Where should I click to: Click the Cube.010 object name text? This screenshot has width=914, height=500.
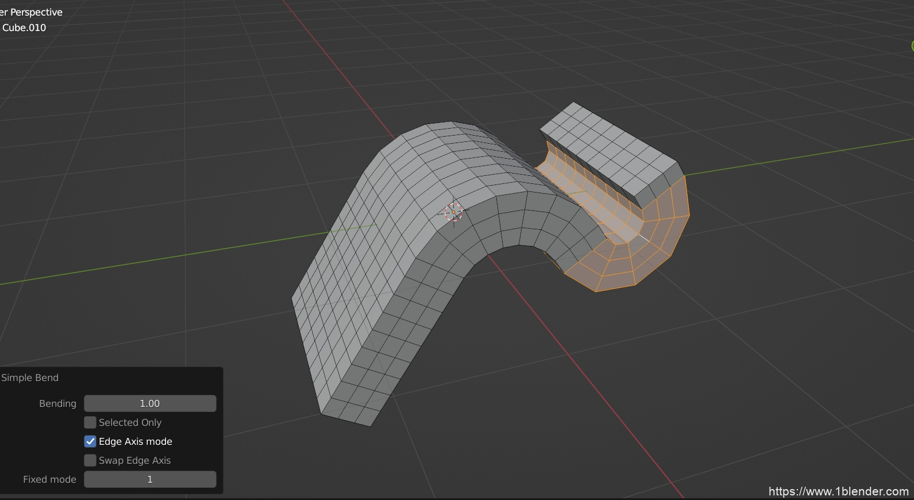(24, 28)
